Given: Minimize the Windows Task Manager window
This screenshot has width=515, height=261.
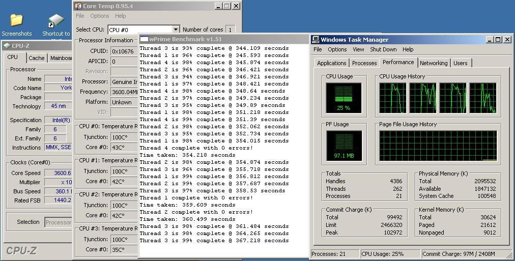Looking at the screenshot, I should tap(490, 40).
